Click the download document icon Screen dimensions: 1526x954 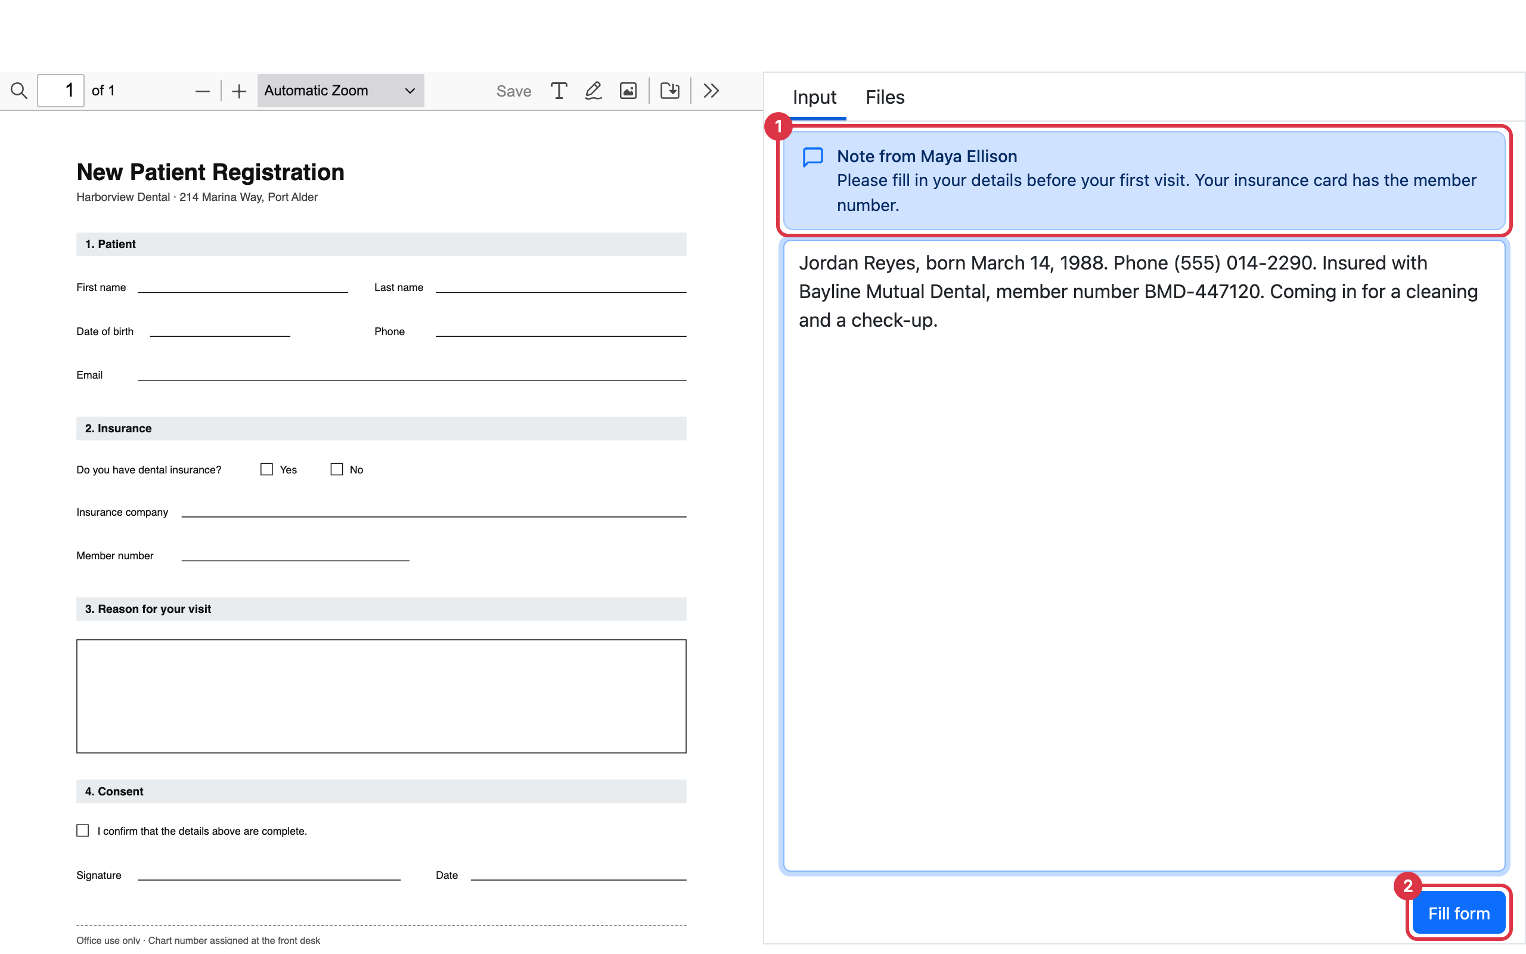pos(669,91)
